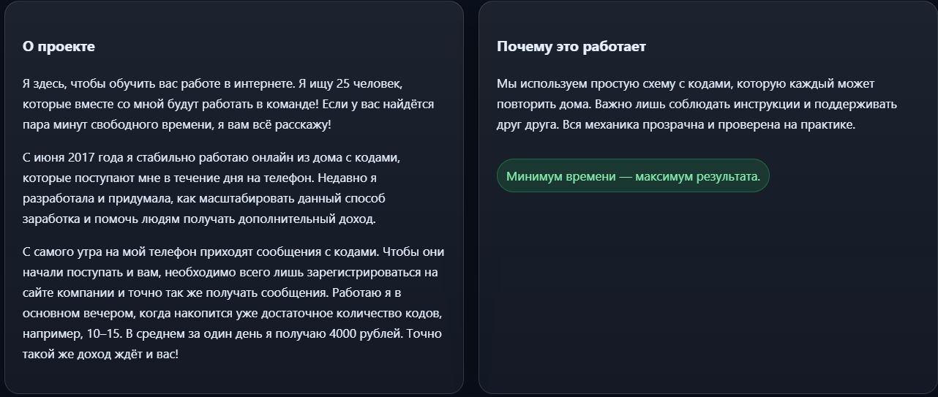938x397 pixels.
Task: Click the words "сайте компании" in left card
Action: tap(62, 292)
